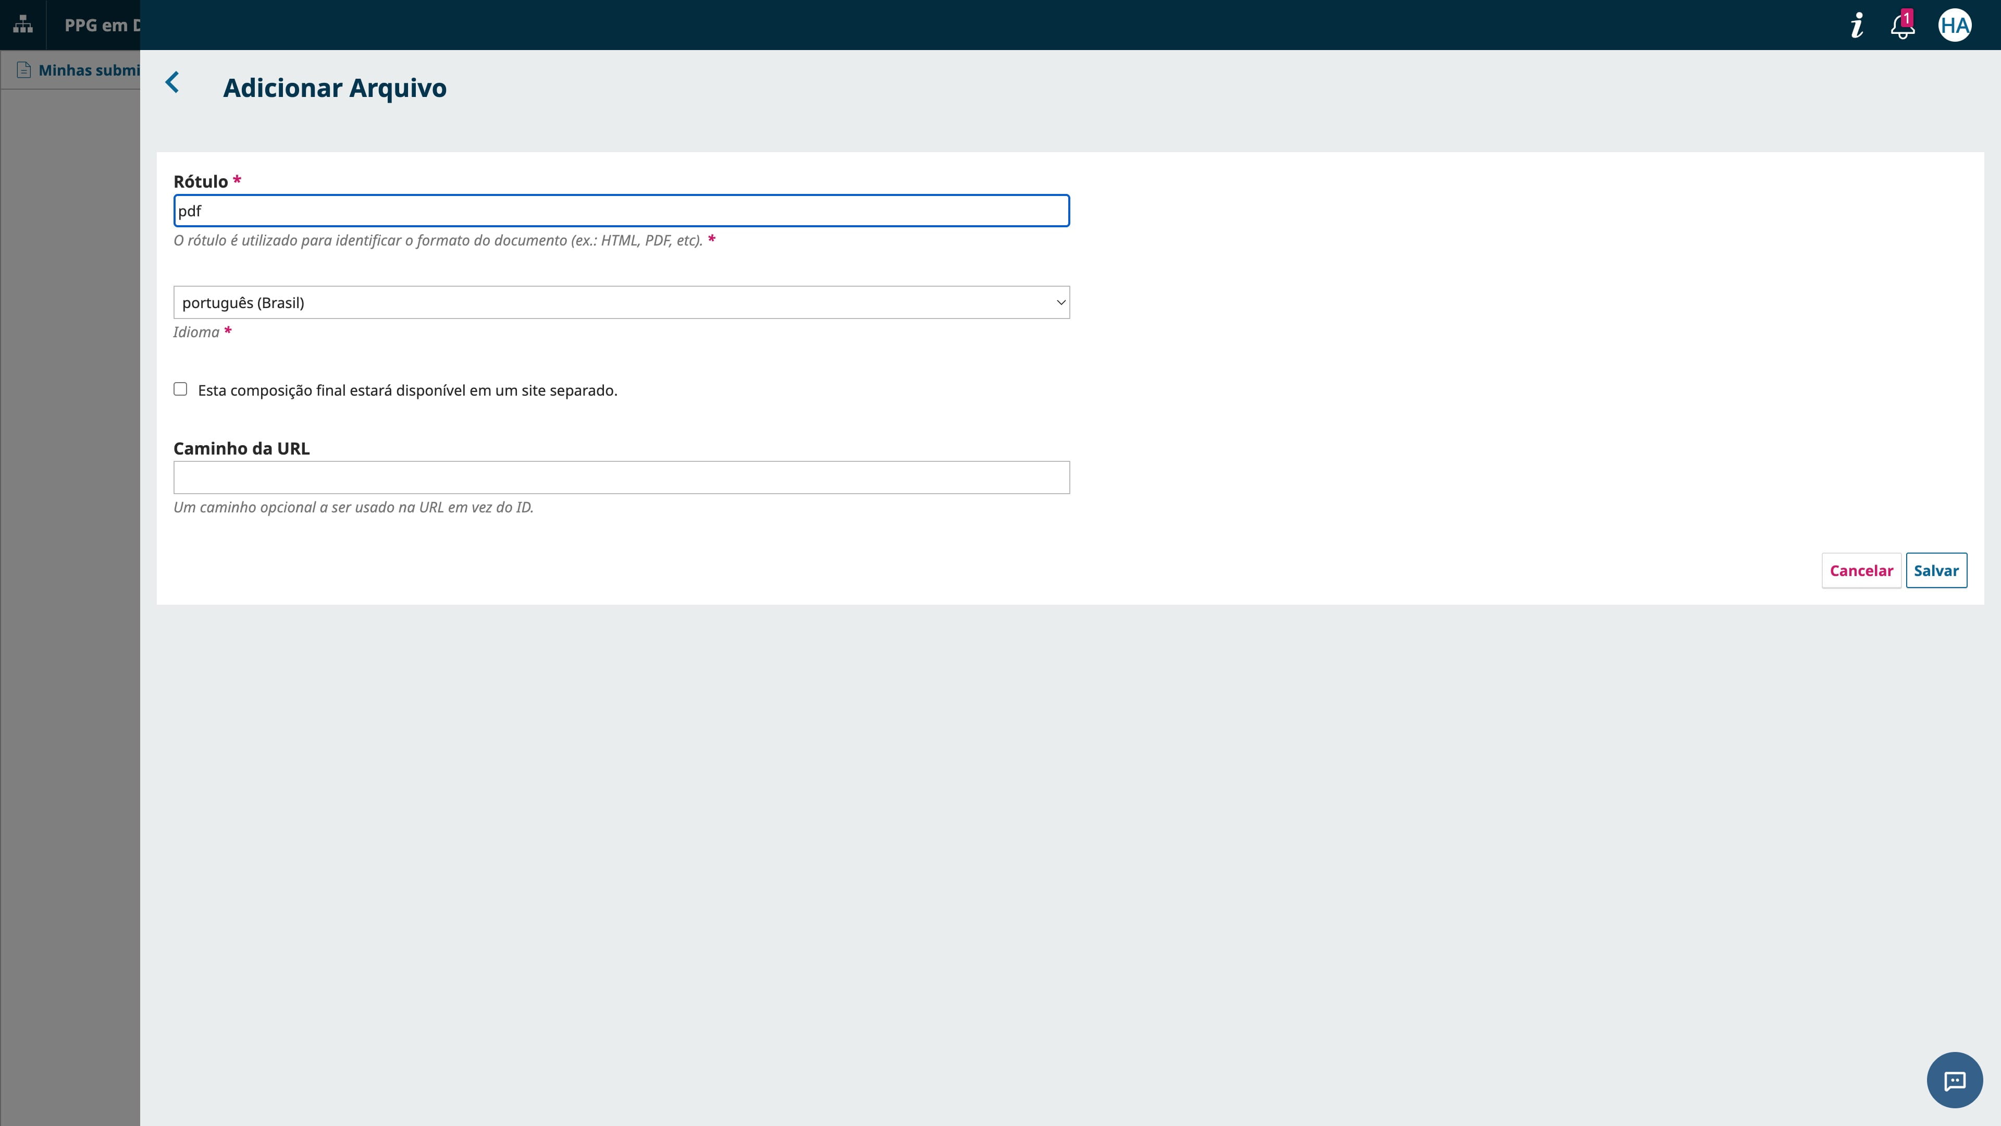2001x1126 pixels.
Task: Open the help information icon
Action: 1857,24
